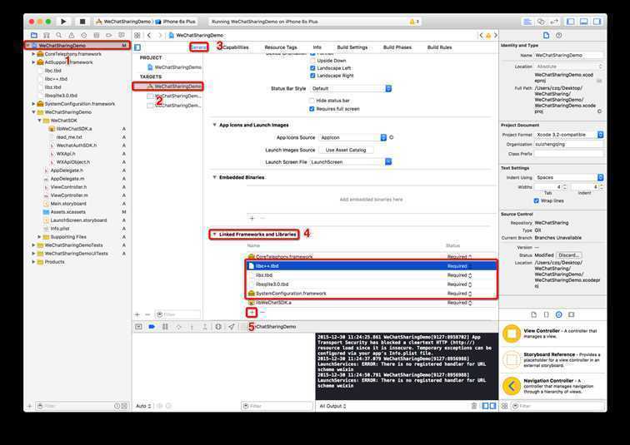Show the Quick Help inspector
The image size is (630, 445).
coord(559,35)
